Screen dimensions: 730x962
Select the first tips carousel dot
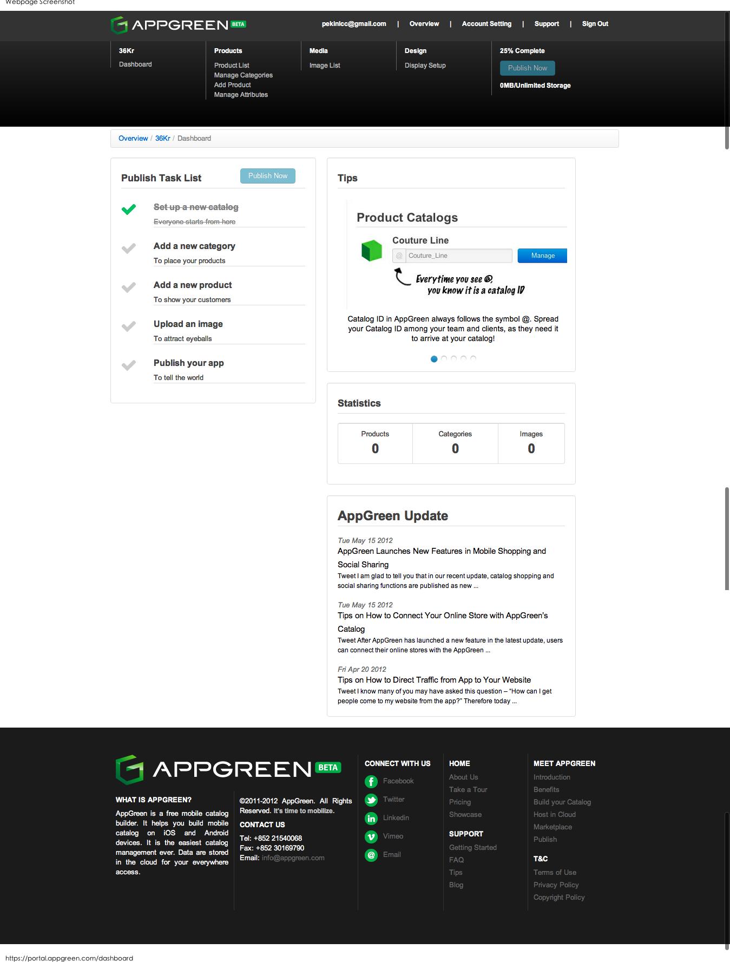434,359
